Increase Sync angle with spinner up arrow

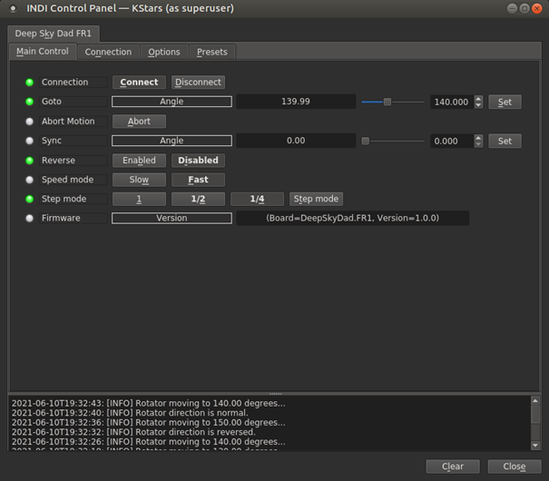click(x=478, y=138)
